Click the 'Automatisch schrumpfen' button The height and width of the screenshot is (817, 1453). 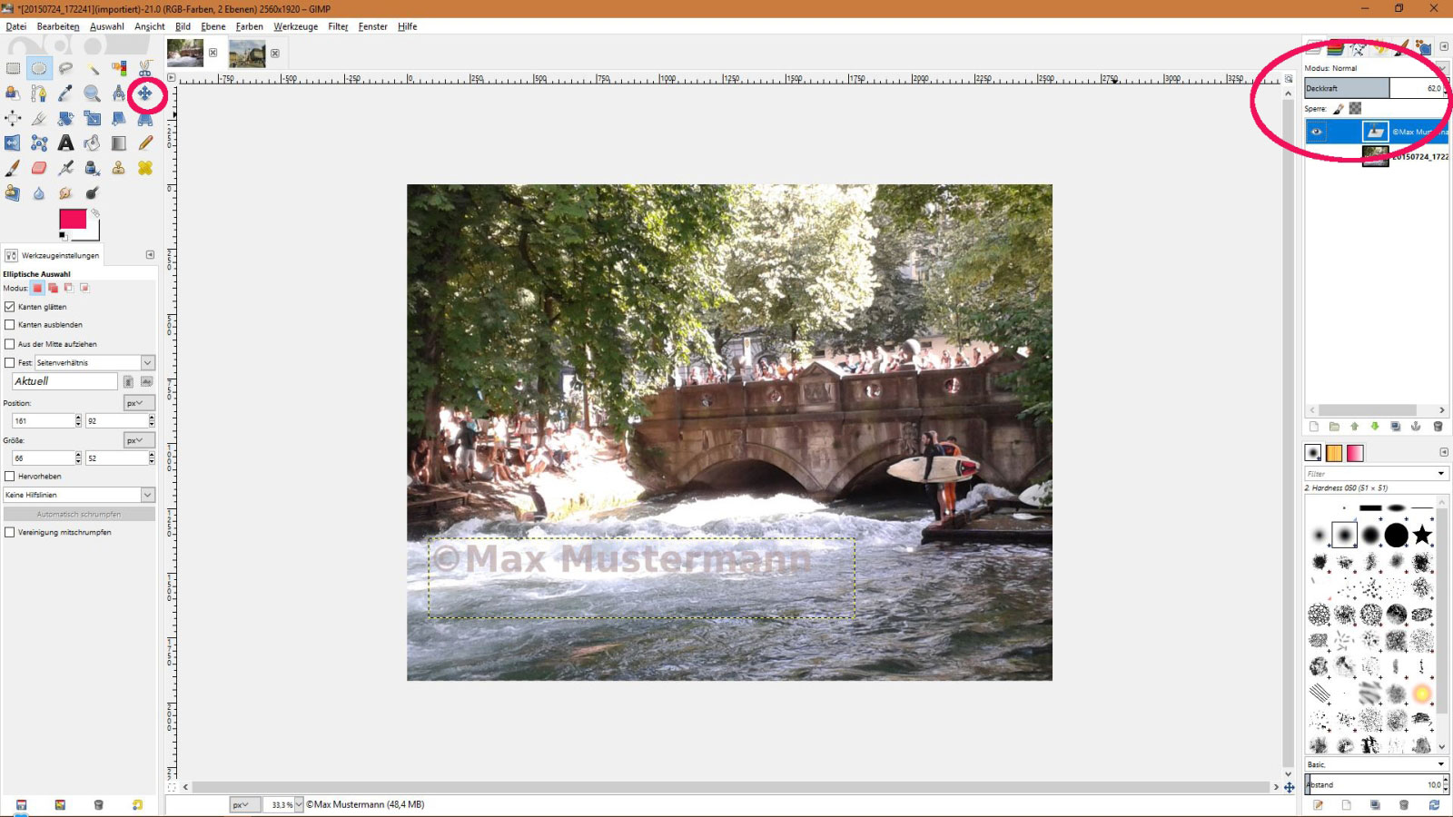(78, 514)
